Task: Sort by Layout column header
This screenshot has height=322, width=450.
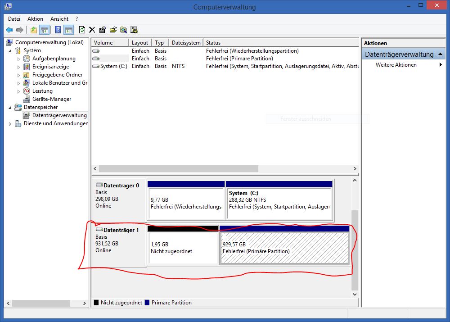Action: coord(140,42)
